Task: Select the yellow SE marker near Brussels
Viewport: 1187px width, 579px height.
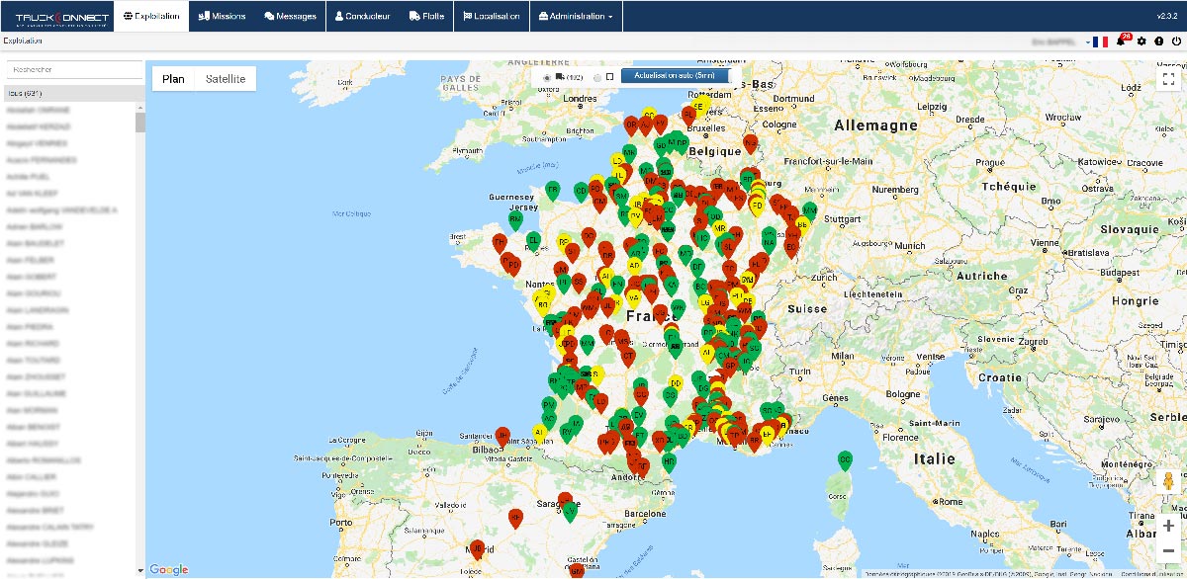Action: [699, 108]
